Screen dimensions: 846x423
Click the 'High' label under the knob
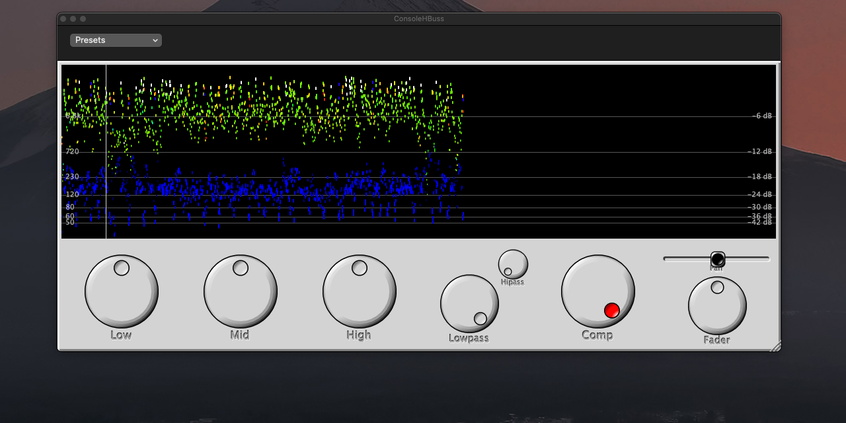click(359, 335)
